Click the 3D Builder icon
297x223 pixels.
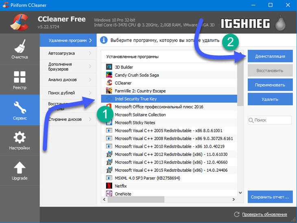[109, 67]
